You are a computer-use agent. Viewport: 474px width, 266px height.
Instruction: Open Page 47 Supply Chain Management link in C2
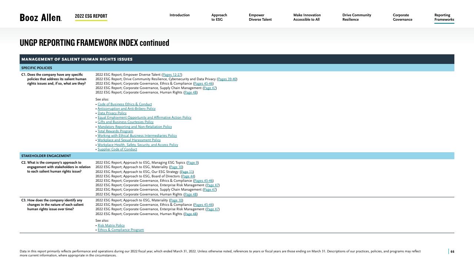coord(210,190)
